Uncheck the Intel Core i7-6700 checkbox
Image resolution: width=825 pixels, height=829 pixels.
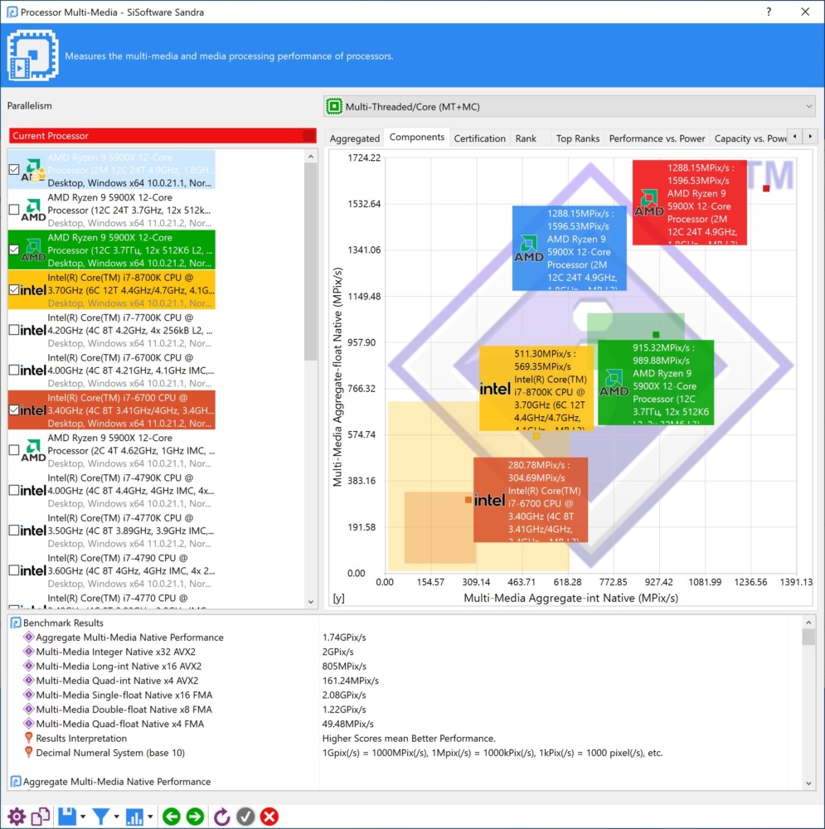click(14, 410)
